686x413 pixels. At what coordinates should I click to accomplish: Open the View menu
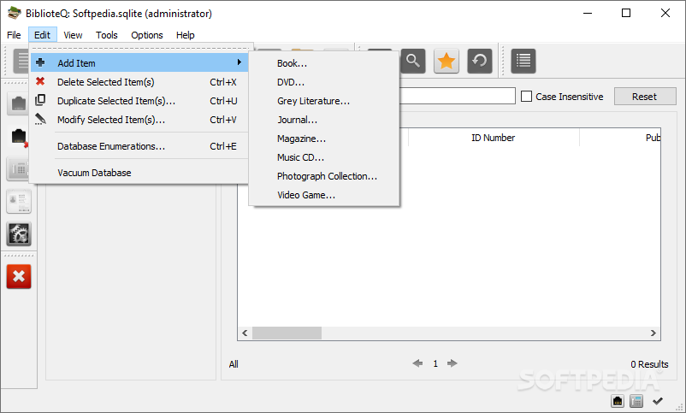pos(73,35)
